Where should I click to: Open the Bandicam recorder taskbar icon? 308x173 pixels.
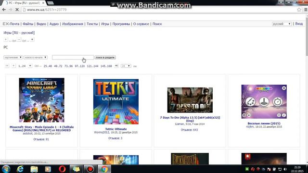90,169
